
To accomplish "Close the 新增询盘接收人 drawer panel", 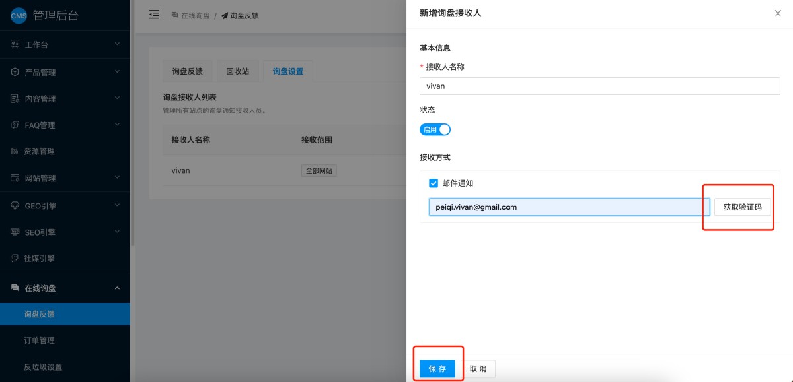I will pos(778,13).
